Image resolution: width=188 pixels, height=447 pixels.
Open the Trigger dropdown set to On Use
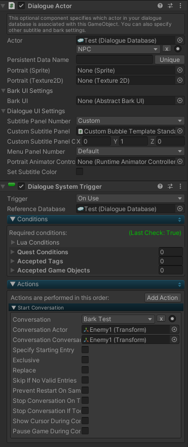point(130,198)
